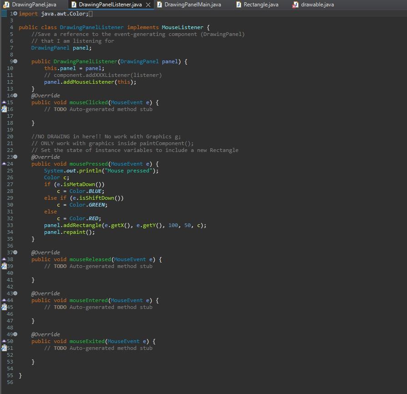This screenshot has height=394, width=407.
Task: Click the task marker on line 45
Action: click(x=4, y=307)
